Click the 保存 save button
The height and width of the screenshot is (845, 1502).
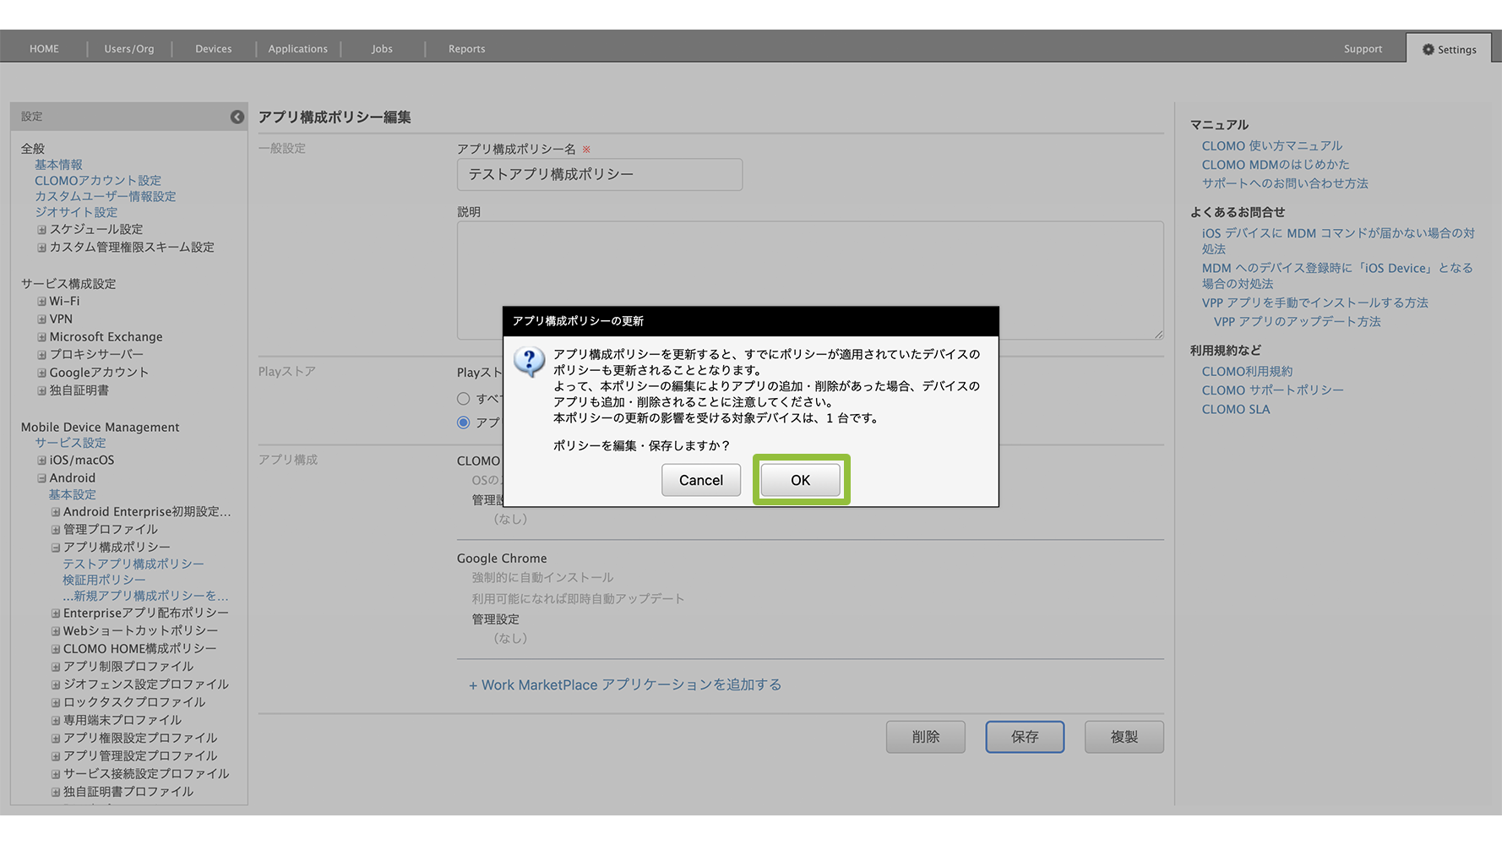point(1024,737)
